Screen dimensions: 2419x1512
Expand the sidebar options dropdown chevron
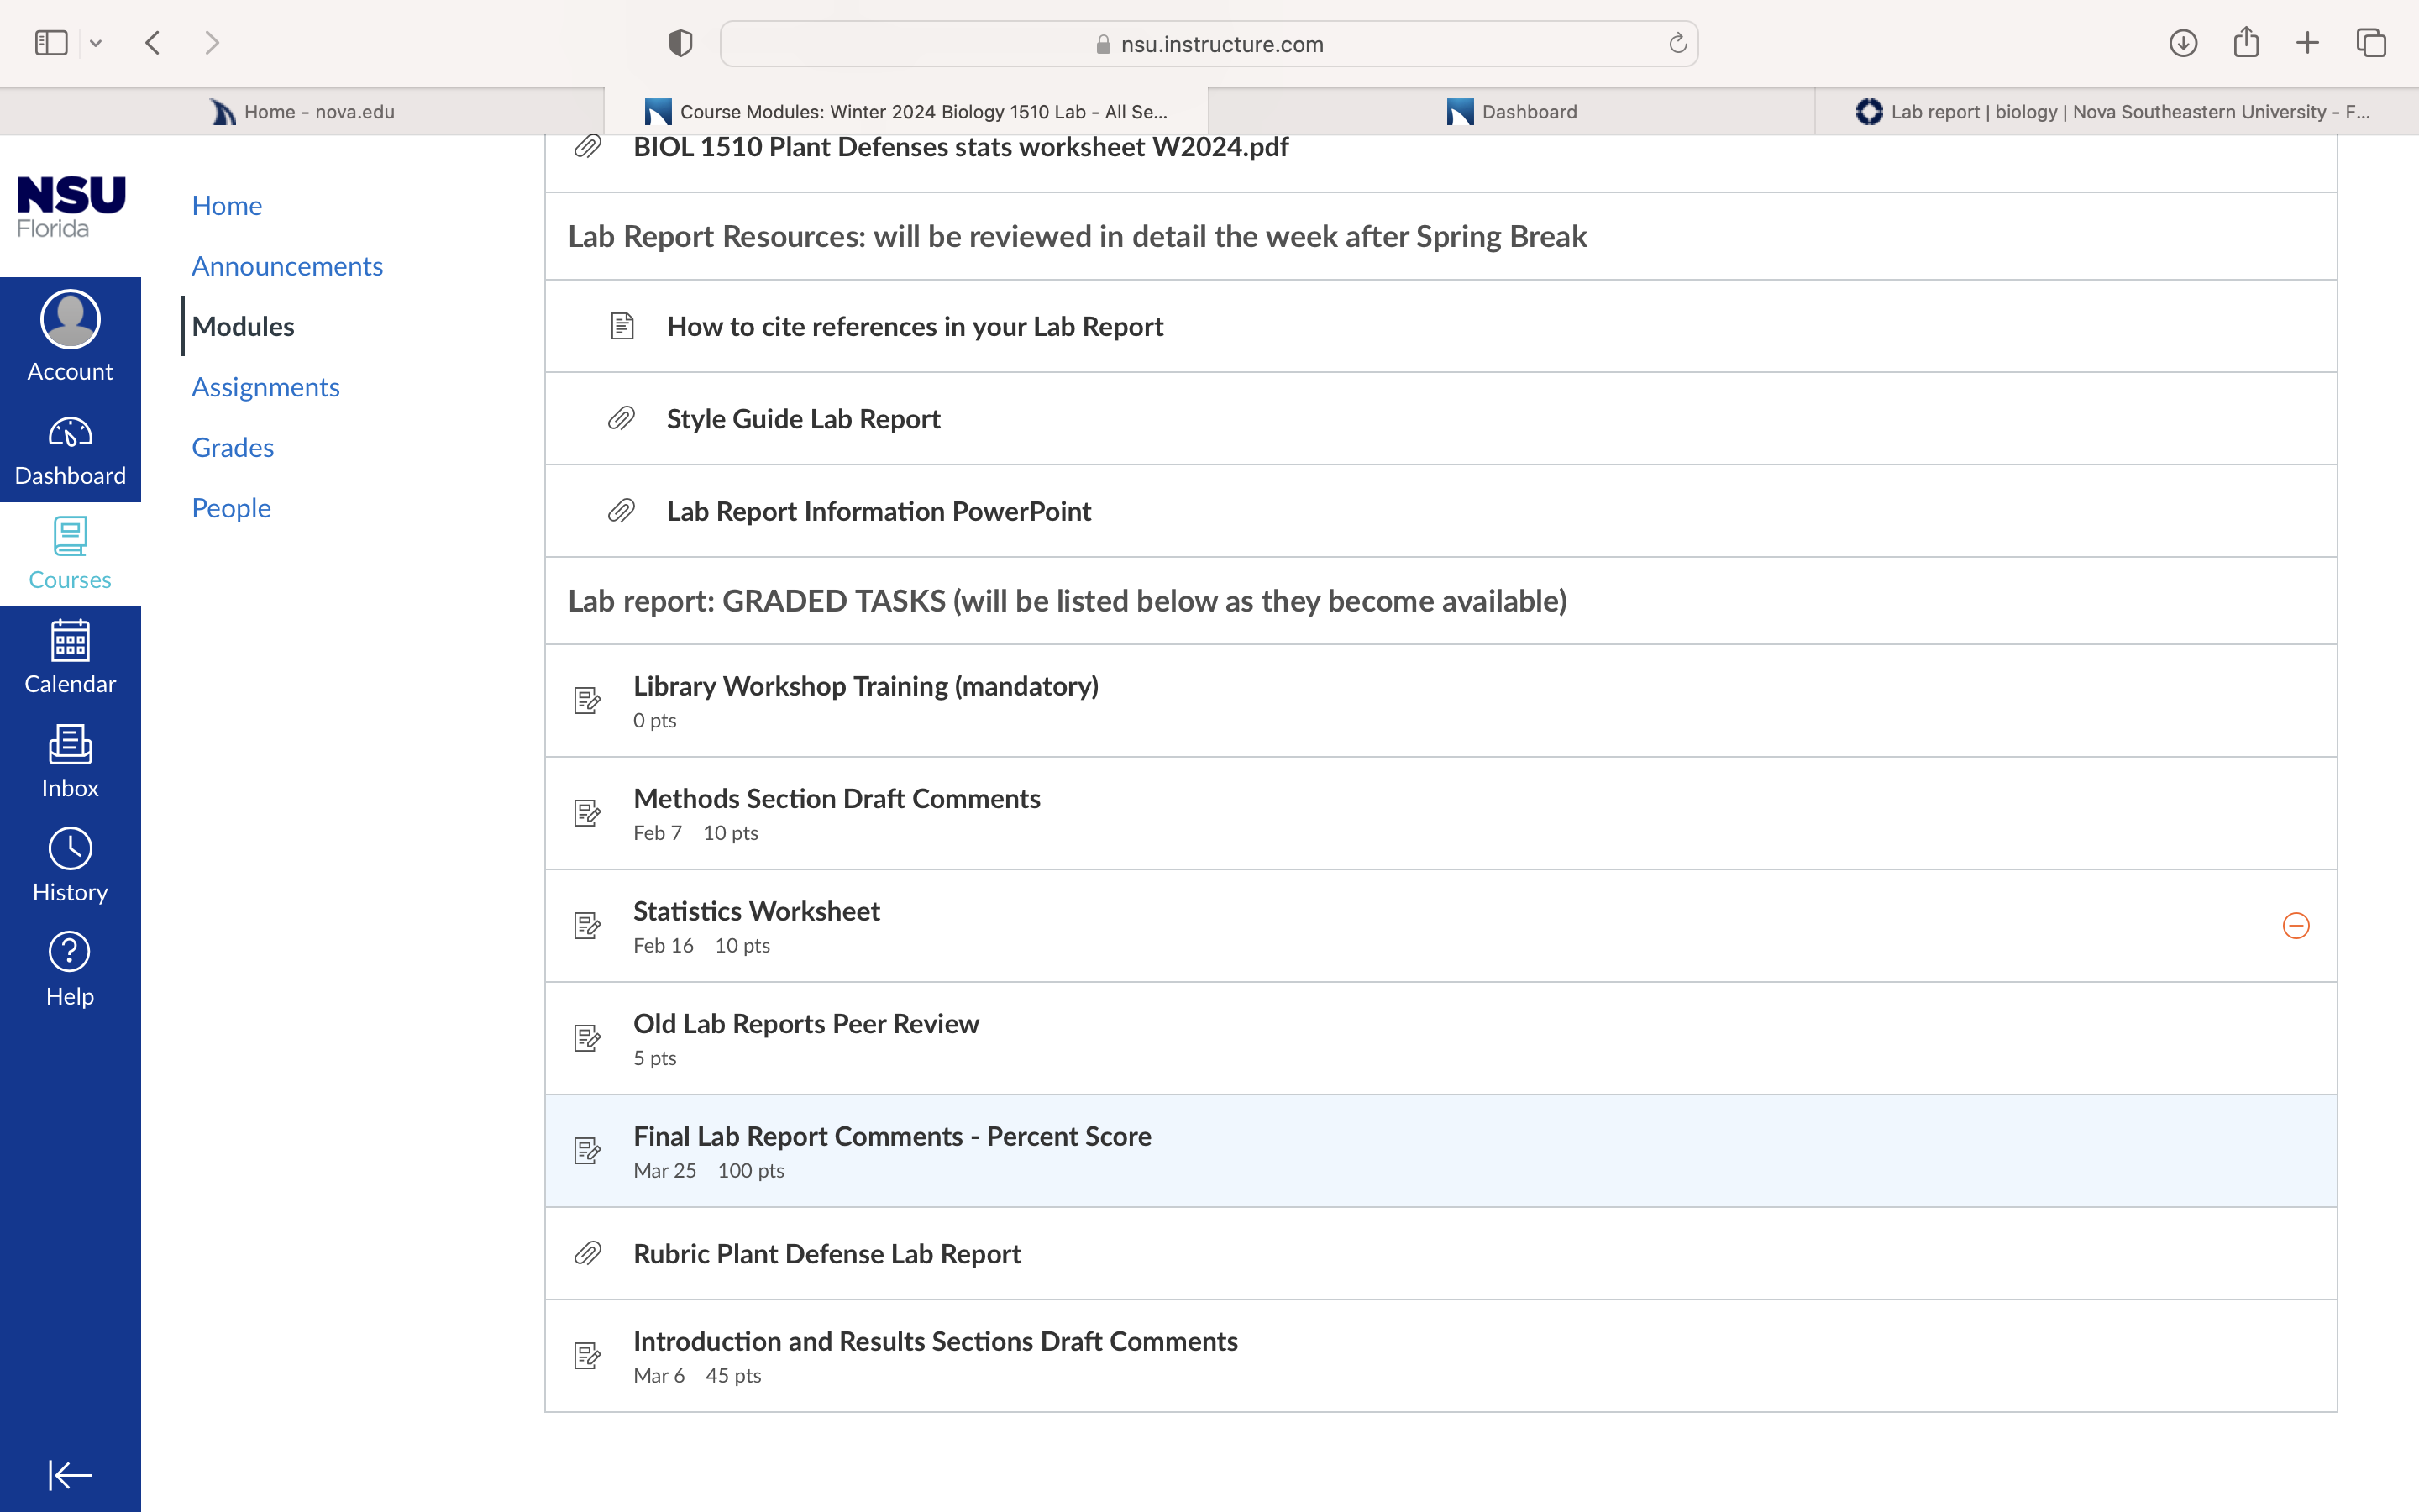point(96,43)
